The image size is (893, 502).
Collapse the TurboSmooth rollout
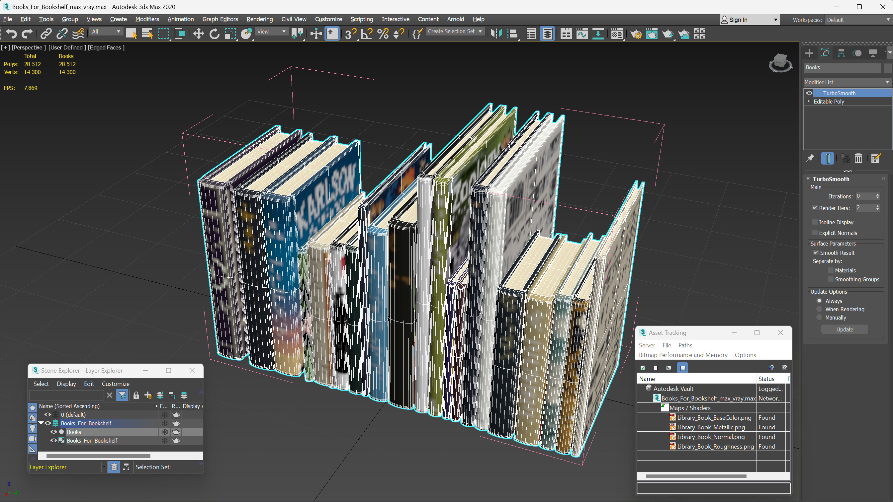point(808,179)
